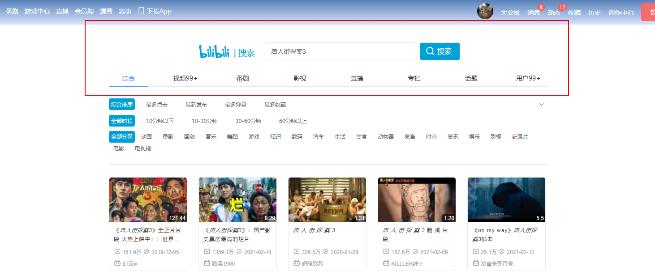Click play count icon next to 107.6万
Screen dimensions: 655x271
click(386, 251)
